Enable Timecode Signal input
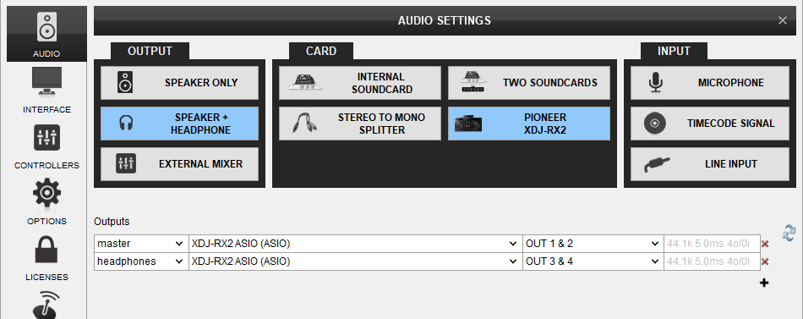The width and height of the screenshot is (803, 319). (x=710, y=124)
